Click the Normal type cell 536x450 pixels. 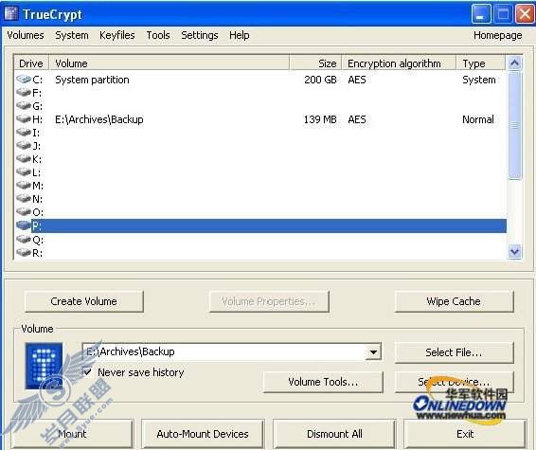[x=478, y=119]
